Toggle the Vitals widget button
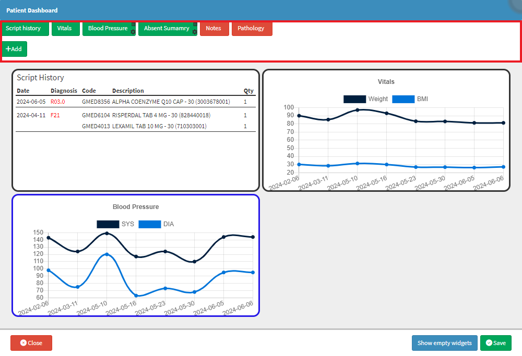 click(x=65, y=28)
